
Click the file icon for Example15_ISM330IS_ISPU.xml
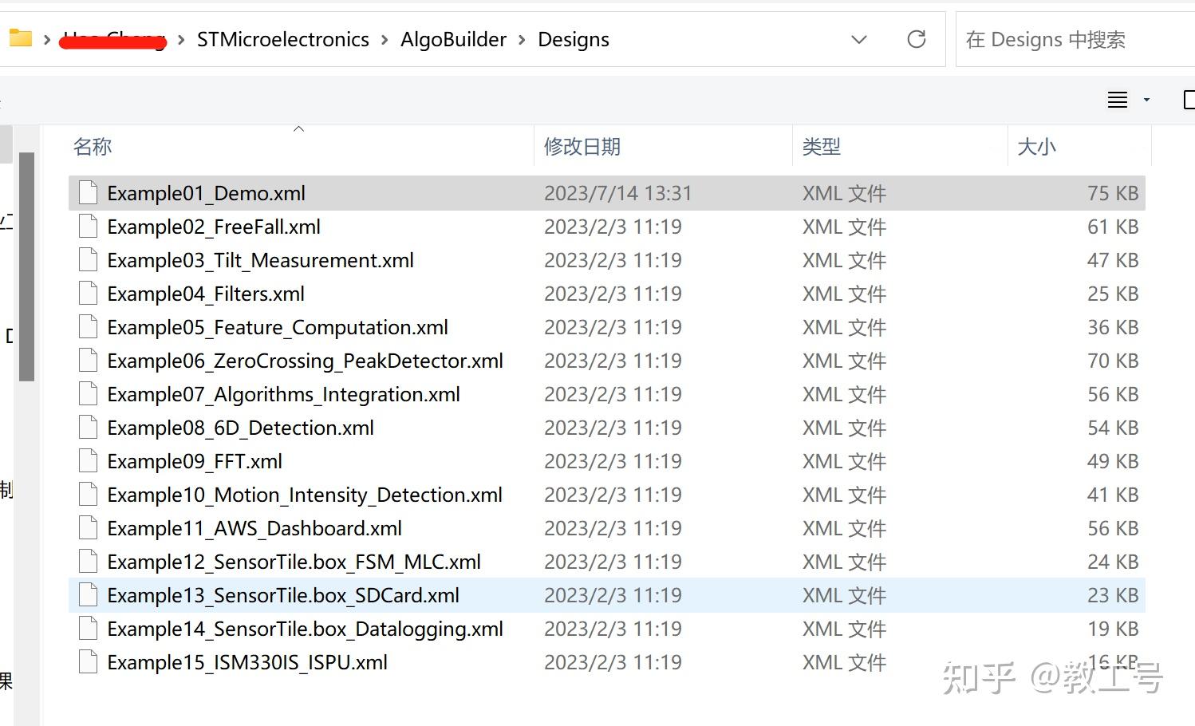click(88, 662)
